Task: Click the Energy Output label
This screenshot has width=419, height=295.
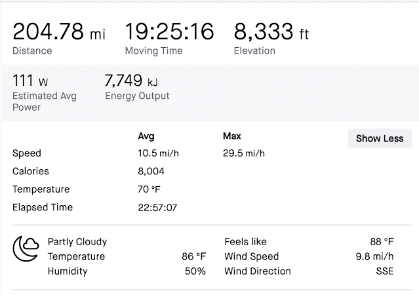Action: coord(137,96)
